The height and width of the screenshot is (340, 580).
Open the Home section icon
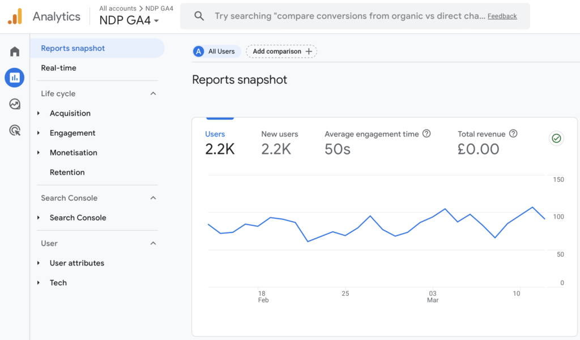tap(15, 51)
